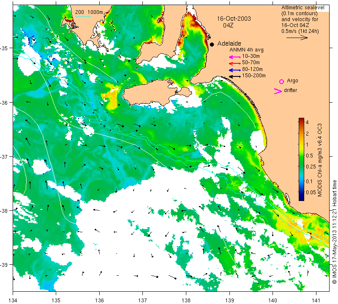Click color bar value 0.05 label
338x304 pixels.
311,192
